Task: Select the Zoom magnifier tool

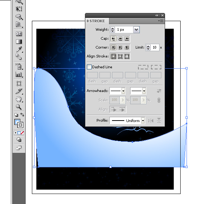Action: tap(19, 107)
